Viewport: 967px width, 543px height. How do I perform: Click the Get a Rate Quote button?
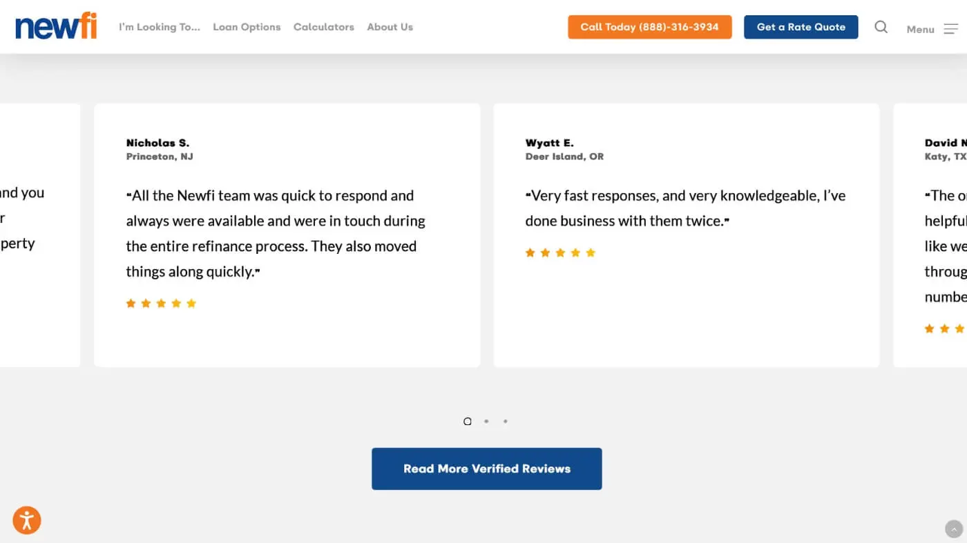click(801, 27)
